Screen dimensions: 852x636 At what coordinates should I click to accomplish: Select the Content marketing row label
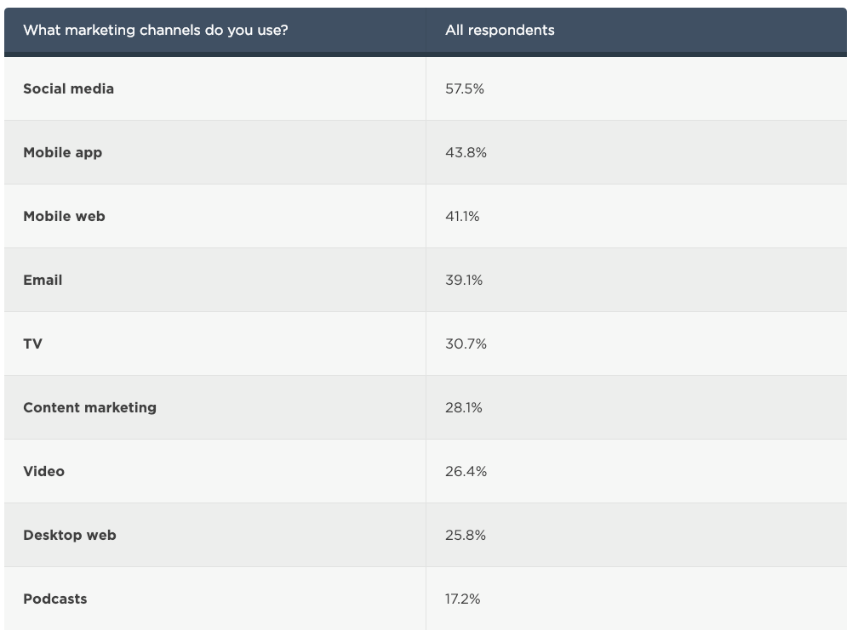89,407
